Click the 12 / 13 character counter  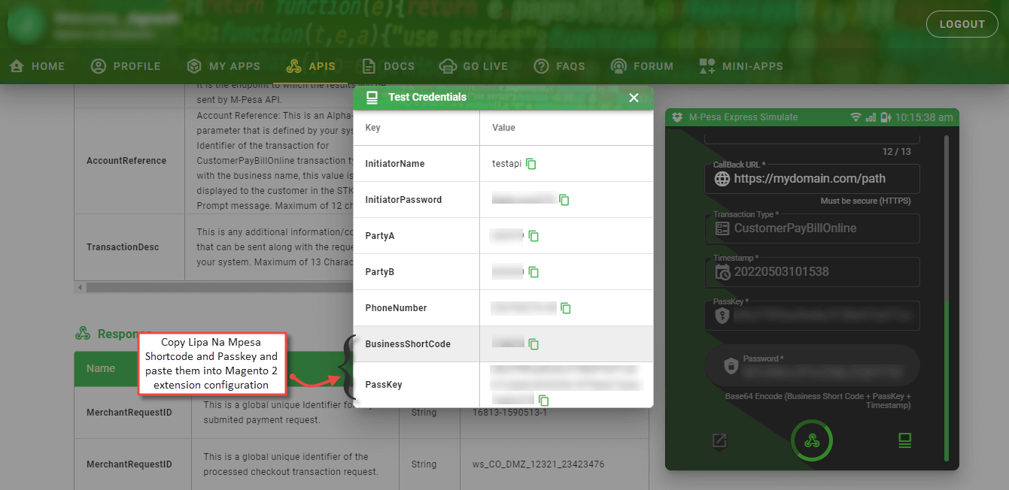click(x=897, y=152)
